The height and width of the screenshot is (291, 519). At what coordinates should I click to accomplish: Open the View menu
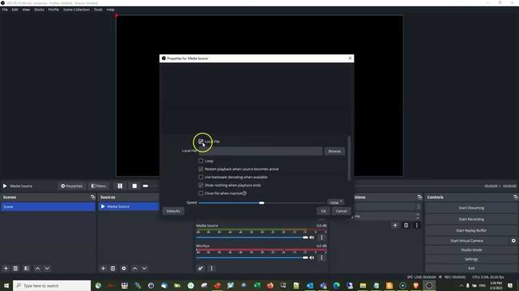tap(26, 10)
